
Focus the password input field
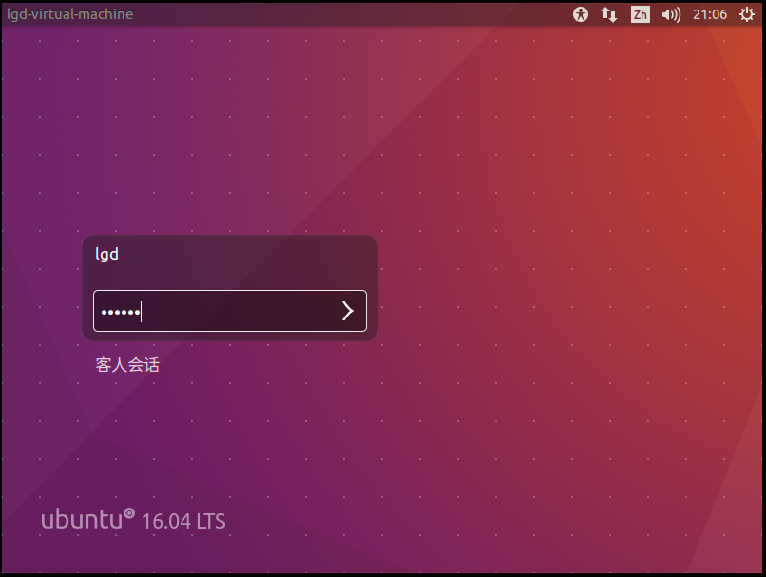coord(230,311)
